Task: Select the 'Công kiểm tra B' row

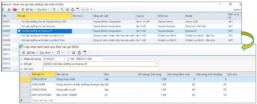Action: pos(65,90)
